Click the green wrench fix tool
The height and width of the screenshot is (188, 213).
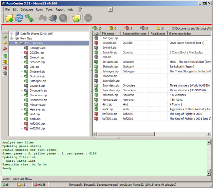tap(29, 18)
